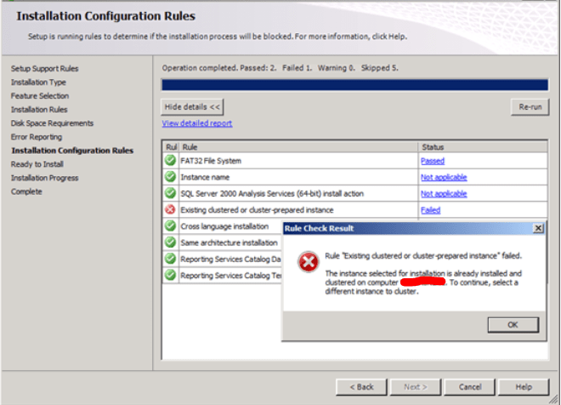Click the green check icon beside Instance name
The image size is (561, 405).
click(171, 177)
